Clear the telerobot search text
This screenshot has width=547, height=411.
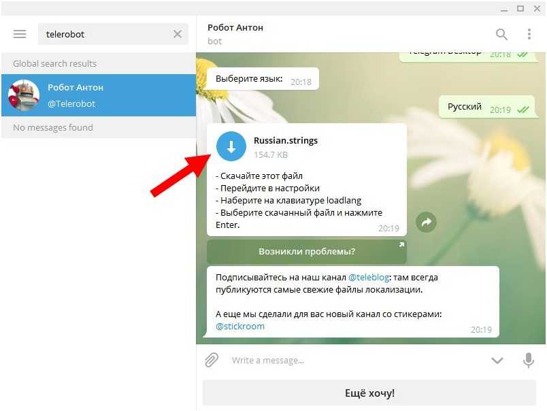tap(178, 34)
